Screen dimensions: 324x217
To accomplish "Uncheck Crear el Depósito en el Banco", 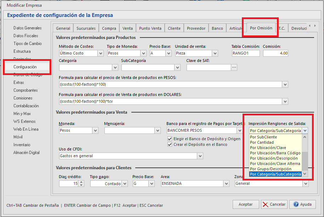I will (x=170, y=144).
